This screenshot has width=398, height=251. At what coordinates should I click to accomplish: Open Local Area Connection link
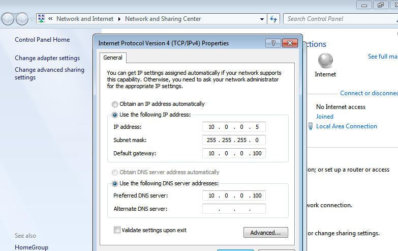pos(347,126)
